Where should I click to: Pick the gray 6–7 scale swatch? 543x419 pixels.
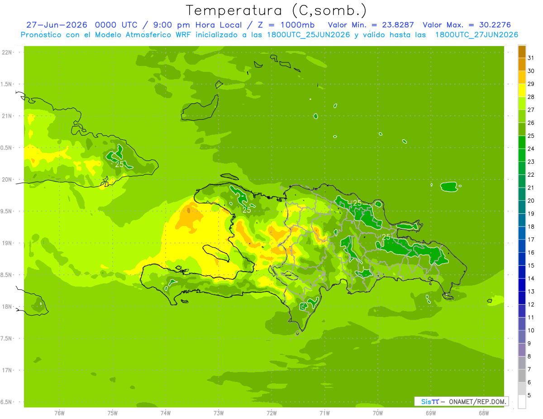(522, 376)
